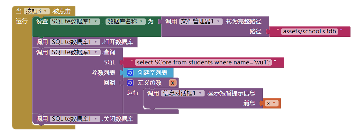Image resolution: width=356 pixels, height=132 pixels.
Task: Select the 打开数据库 call block
Action: point(85,42)
